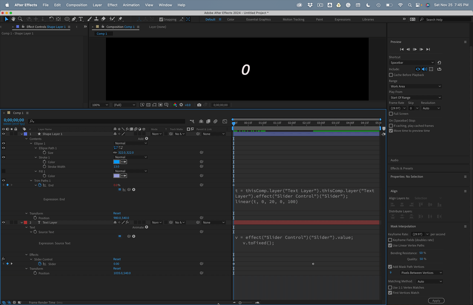Open the Spacebar shortcut dropdown

point(412,63)
